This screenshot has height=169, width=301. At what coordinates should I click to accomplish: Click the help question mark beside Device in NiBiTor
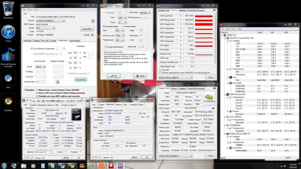(x=93, y=21)
